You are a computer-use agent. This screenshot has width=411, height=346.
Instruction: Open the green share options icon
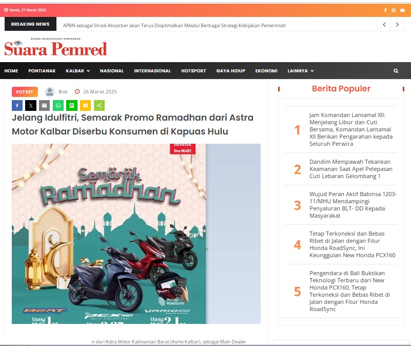coord(99,105)
